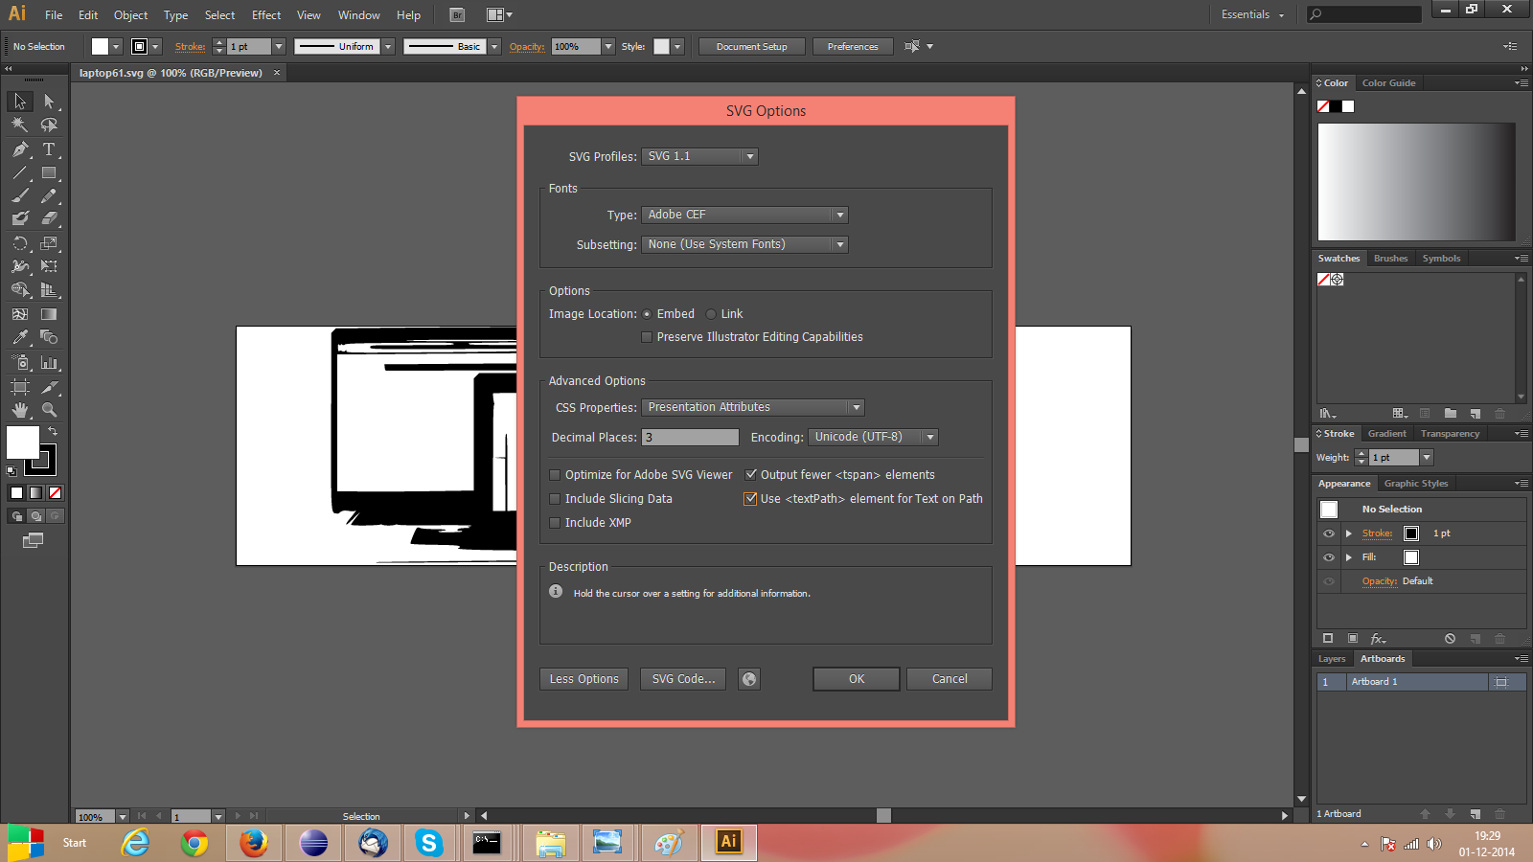The height and width of the screenshot is (862, 1533).
Task: Select the Perspective Grid tool
Action: (x=49, y=289)
